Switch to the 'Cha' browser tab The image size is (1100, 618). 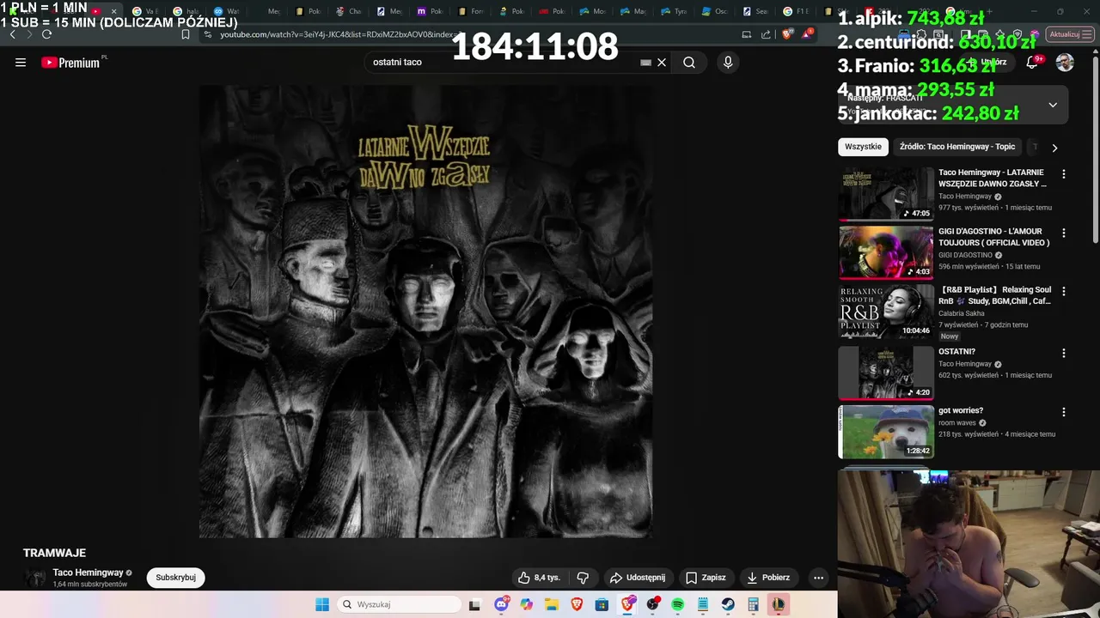[349, 11]
